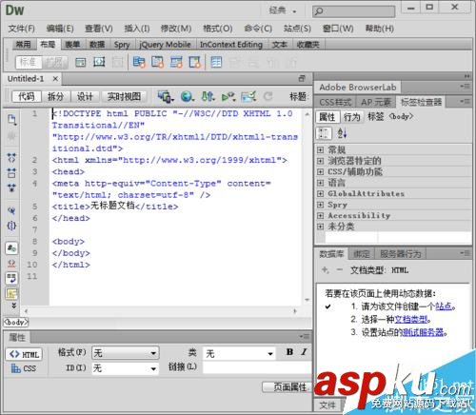476x415 pixels.
Task: Click 页面属性 page properties button
Action: pyautogui.click(x=288, y=386)
